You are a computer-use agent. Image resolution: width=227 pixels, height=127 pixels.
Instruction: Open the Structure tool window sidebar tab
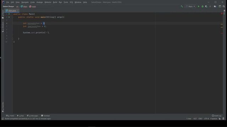3,27
